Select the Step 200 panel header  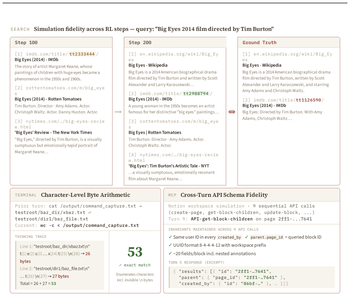click(175, 43)
